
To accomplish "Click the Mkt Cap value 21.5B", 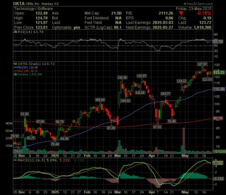I will pos(116,13).
